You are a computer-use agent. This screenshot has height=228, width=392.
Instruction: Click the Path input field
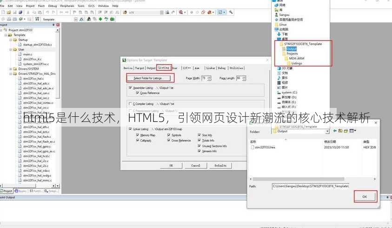(311, 186)
